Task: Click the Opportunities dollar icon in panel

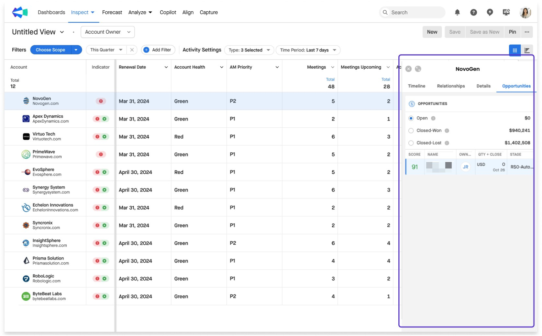Action: 412,104
